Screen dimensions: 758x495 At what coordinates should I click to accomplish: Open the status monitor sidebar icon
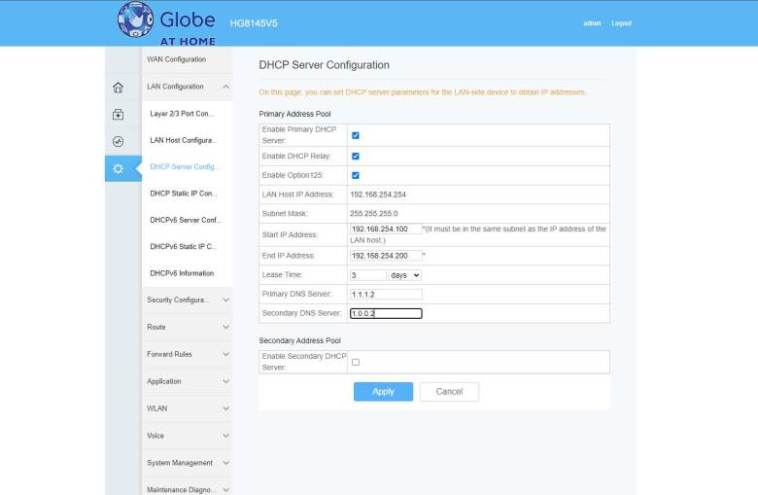(118, 141)
